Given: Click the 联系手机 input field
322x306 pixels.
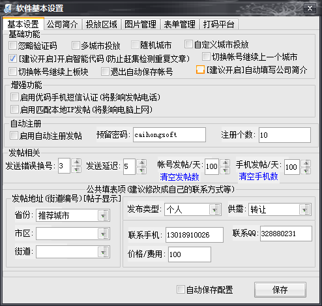Looking at the screenshot, I should click(194, 235).
